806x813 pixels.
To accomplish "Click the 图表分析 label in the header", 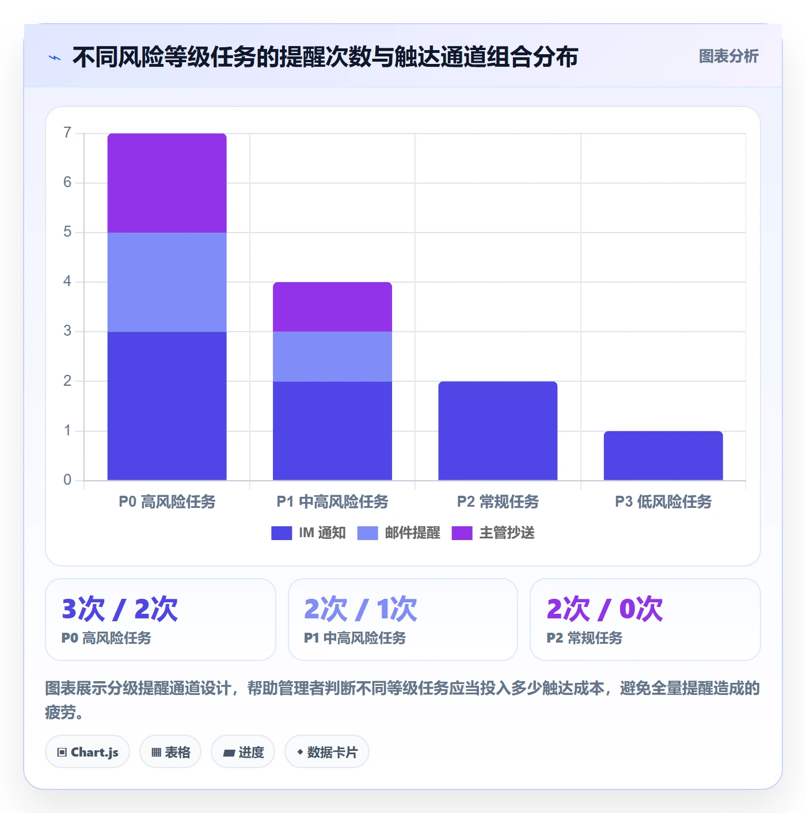I will (x=728, y=56).
